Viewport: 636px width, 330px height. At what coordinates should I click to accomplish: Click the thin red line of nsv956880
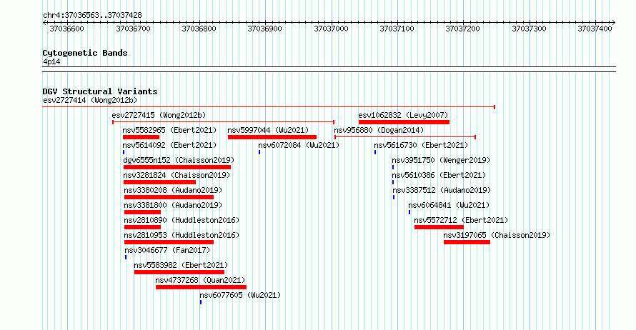[405, 137]
